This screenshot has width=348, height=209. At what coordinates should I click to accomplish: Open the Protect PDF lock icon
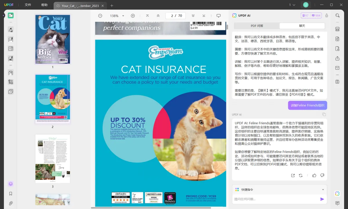click(337, 49)
